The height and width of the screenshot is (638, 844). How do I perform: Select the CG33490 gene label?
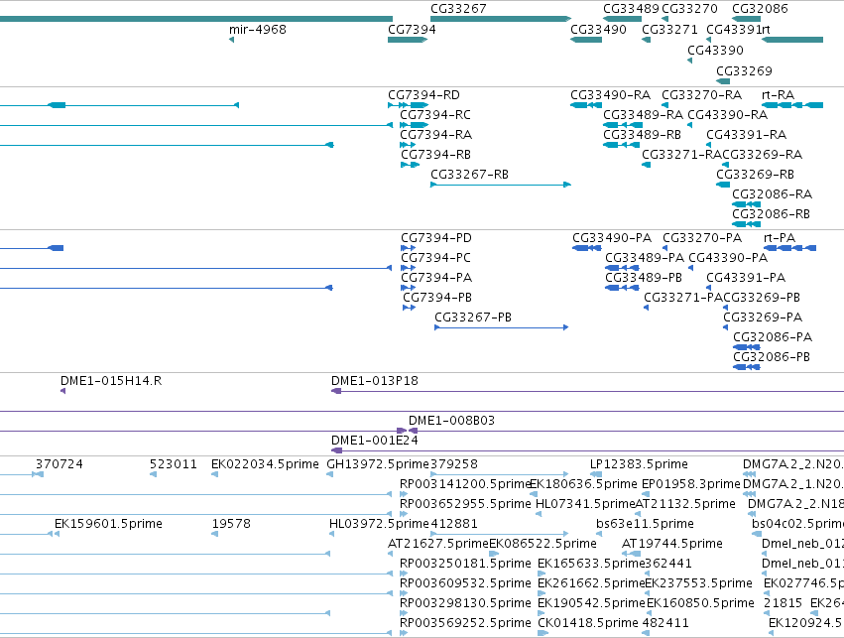599,29
